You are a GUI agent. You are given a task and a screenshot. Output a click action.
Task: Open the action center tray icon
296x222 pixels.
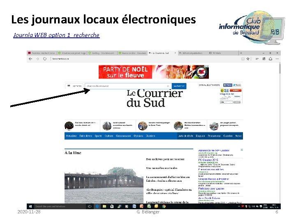click(x=261, y=206)
